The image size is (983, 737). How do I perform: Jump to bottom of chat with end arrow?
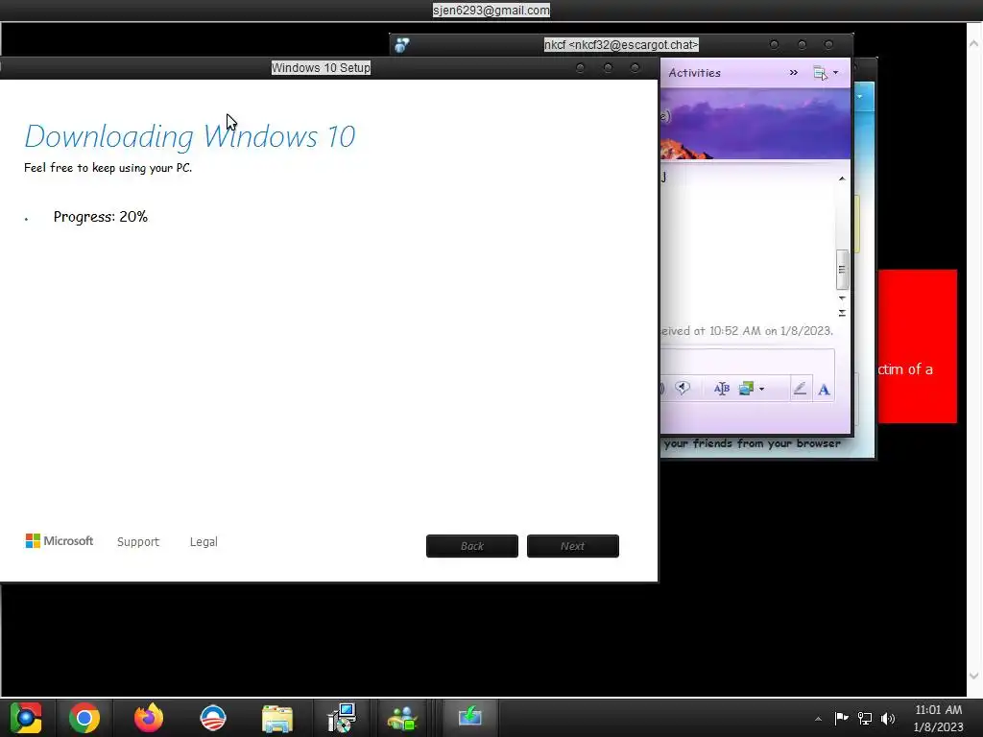[842, 312]
